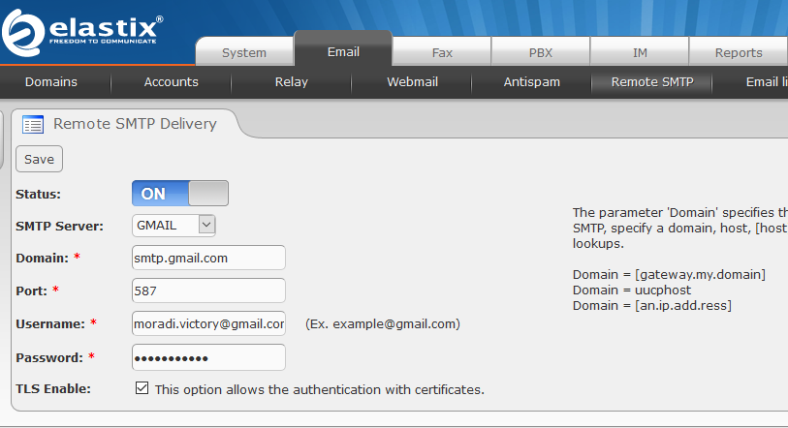Select the Email tab
Image resolution: width=788 pixels, height=428 pixels.
343,51
